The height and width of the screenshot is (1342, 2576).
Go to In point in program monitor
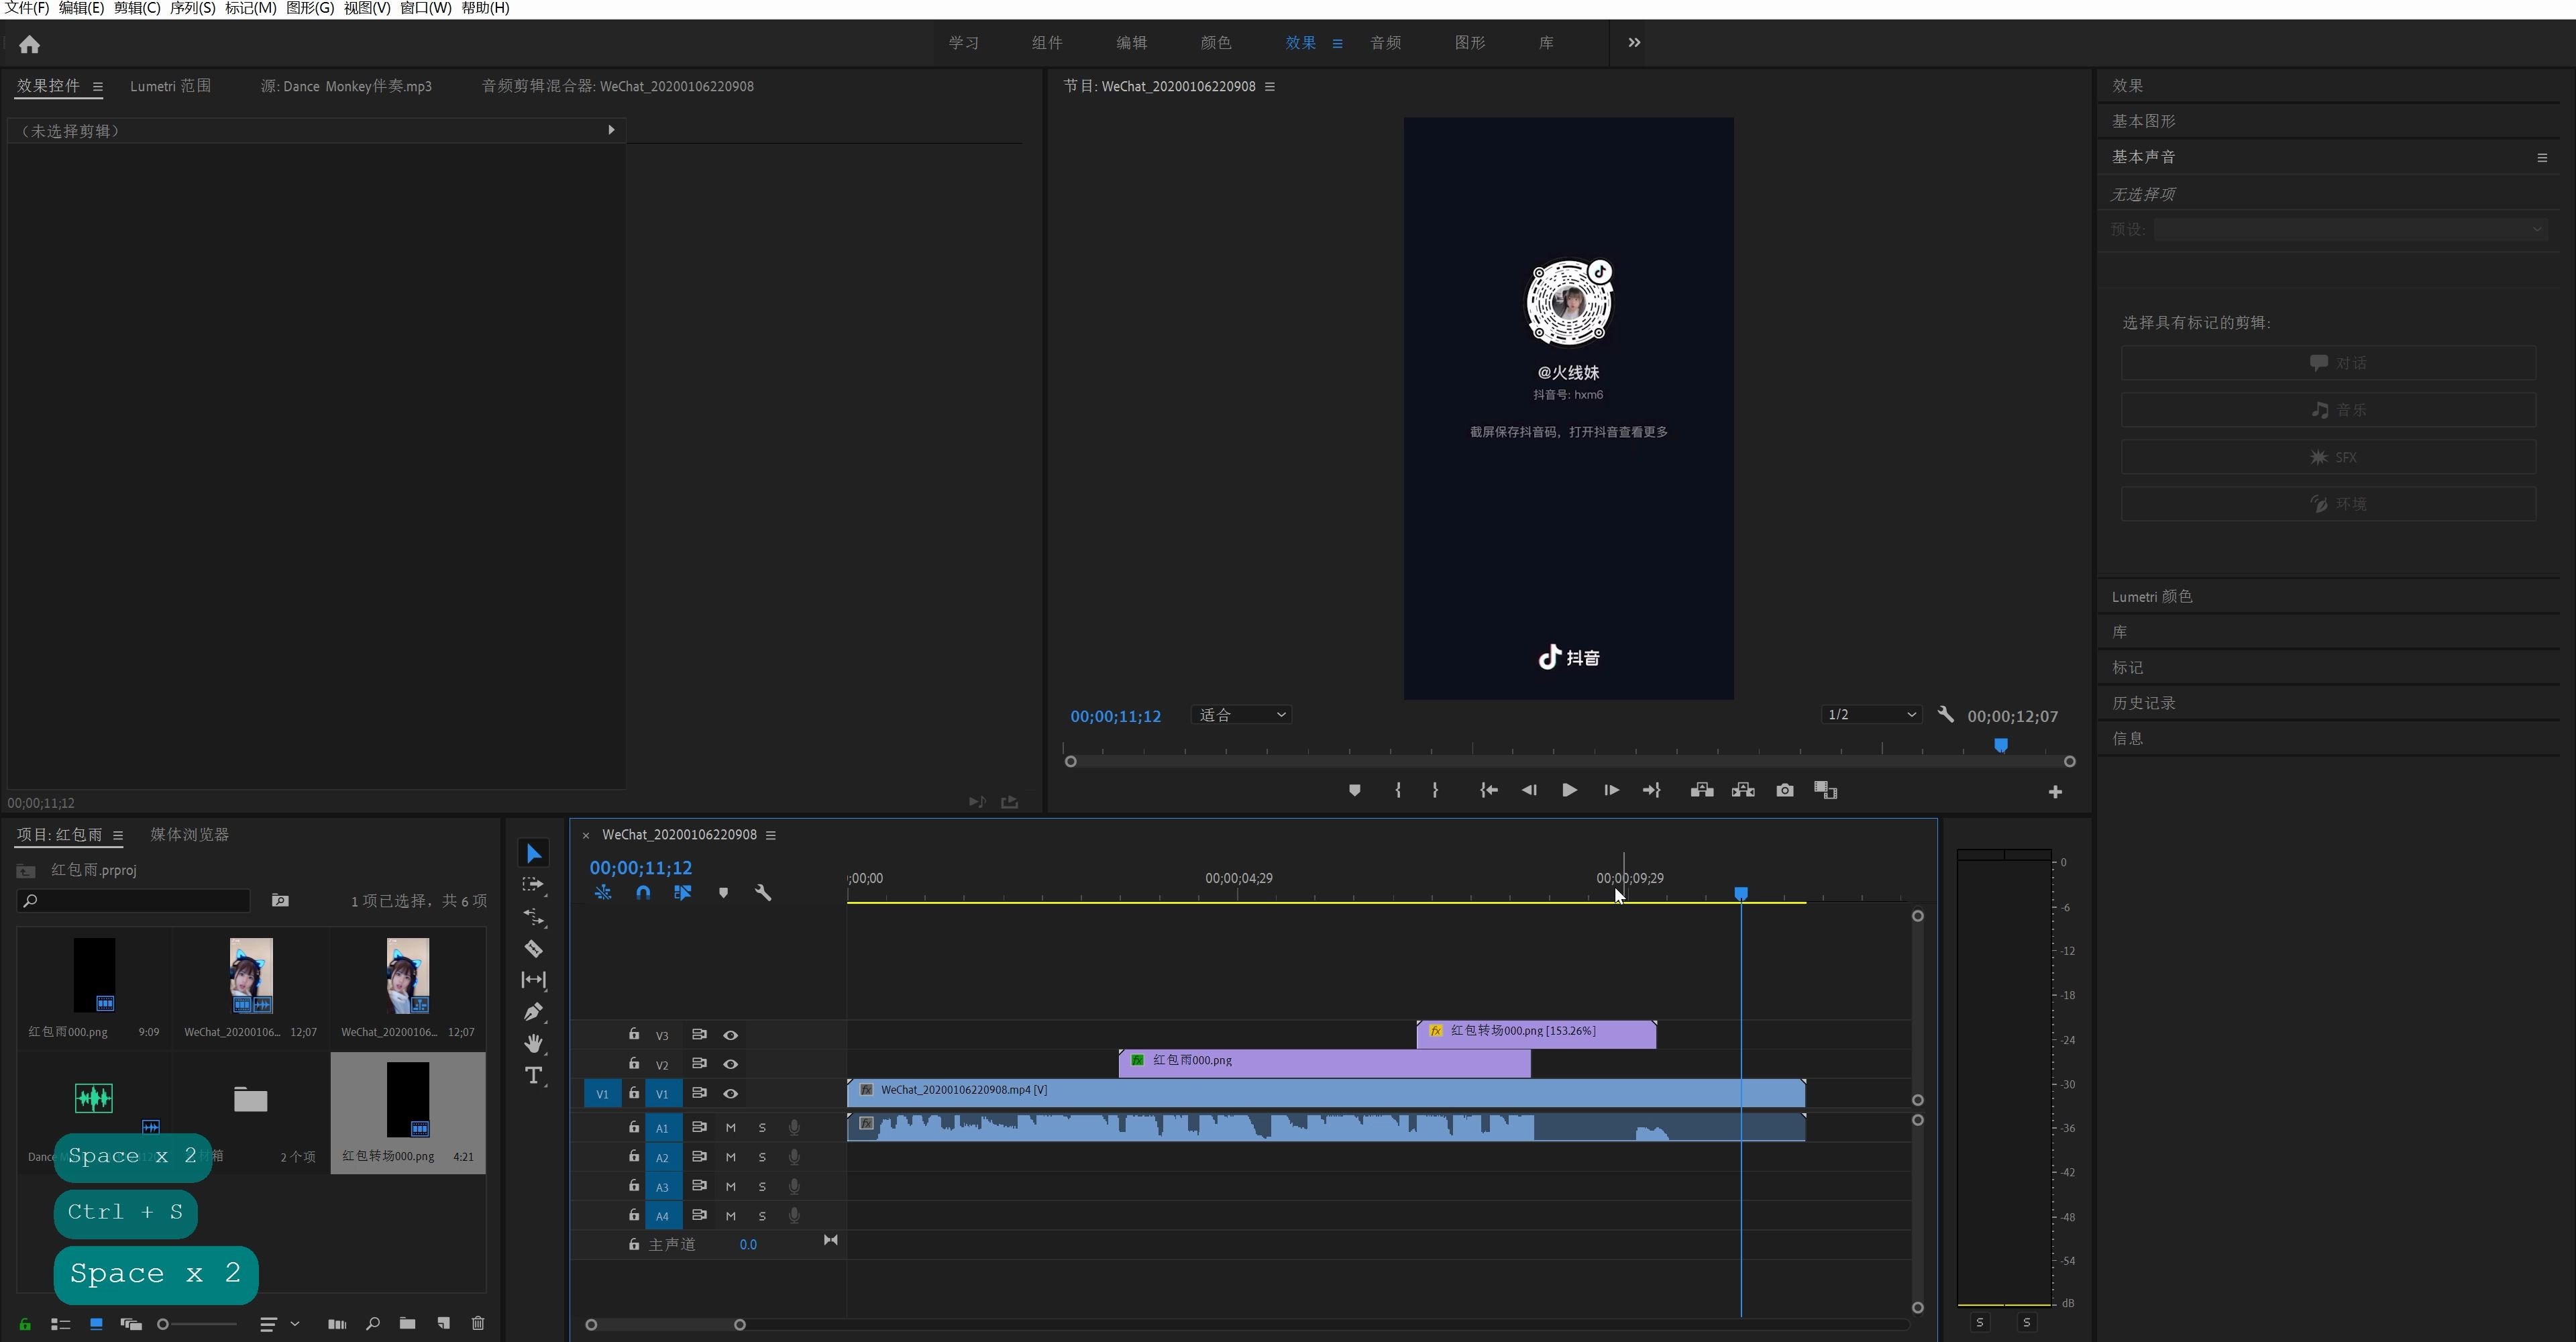[x=1488, y=790]
